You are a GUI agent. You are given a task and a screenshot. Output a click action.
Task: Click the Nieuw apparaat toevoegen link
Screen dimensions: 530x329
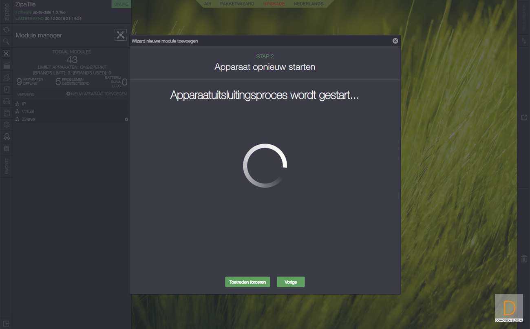97,94
